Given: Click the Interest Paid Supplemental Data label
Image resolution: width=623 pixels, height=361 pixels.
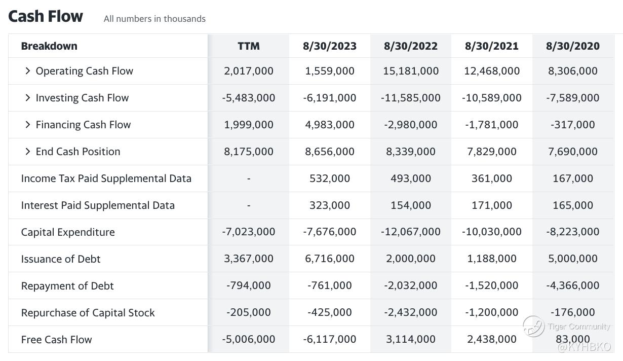Looking at the screenshot, I should pyautogui.click(x=98, y=205).
